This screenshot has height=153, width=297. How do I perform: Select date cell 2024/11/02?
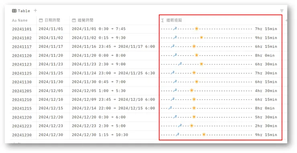click(51, 38)
